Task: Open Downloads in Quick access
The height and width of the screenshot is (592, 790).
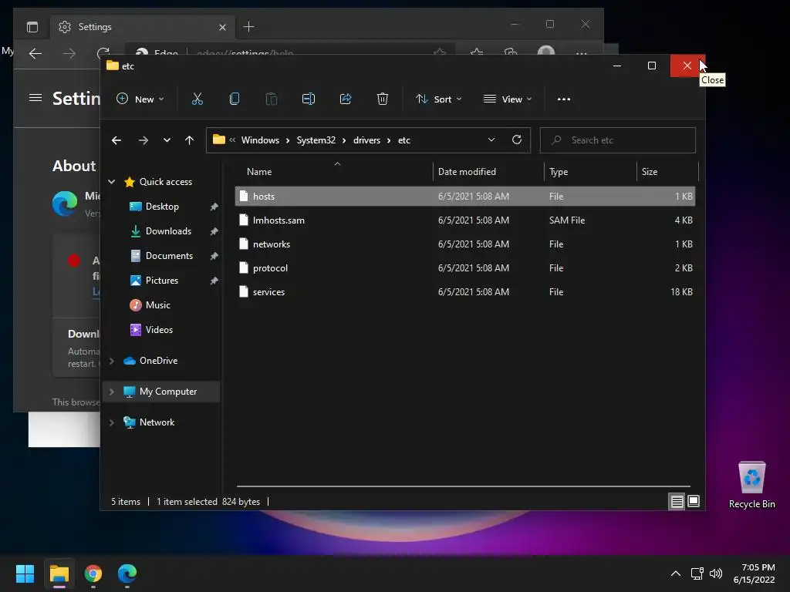Action: pyautogui.click(x=168, y=231)
